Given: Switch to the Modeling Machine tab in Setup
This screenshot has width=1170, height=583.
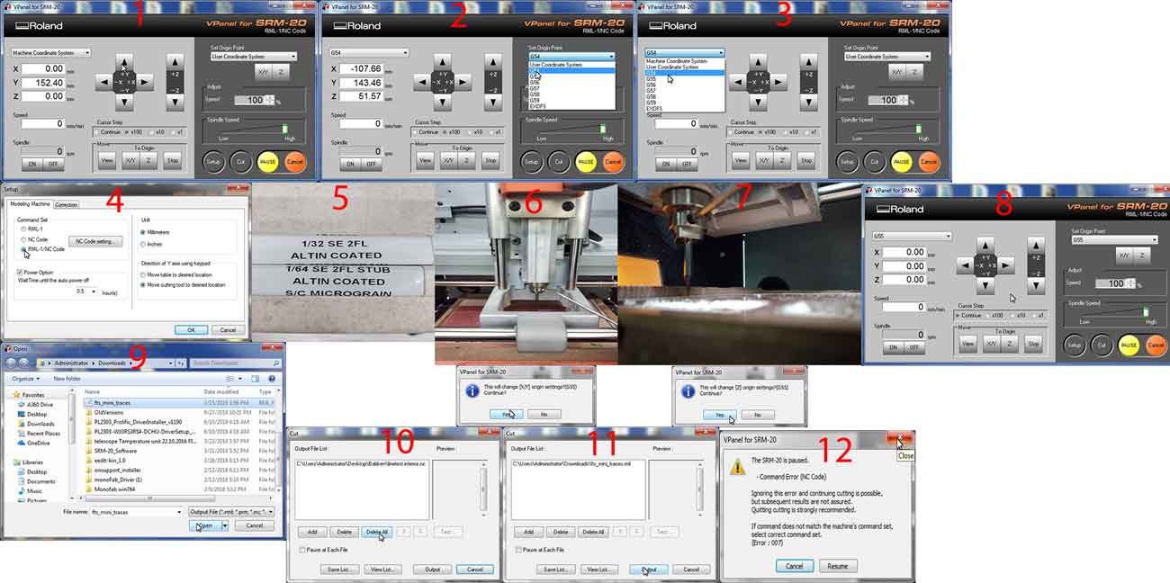Looking at the screenshot, I should tap(29, 204).
